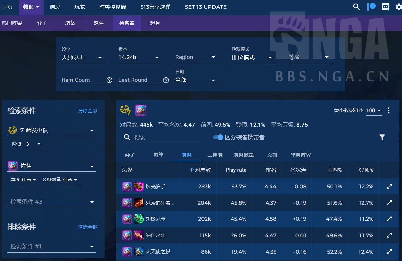The height and width of the screenshot is (261, 402).
Task: Sort by 对局数 column header
Action: [x=200, y=170]
